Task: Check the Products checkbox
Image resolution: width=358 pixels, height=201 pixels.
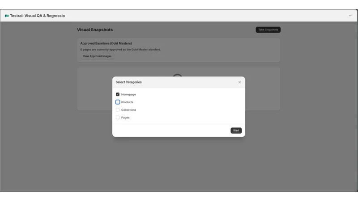Action: [118, 102]
